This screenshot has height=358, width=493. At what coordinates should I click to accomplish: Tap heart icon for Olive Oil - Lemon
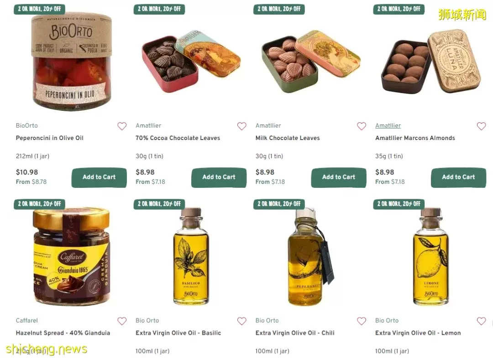tap(482, 321)
